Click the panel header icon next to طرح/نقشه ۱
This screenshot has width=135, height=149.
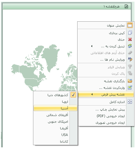pos(126,6)
